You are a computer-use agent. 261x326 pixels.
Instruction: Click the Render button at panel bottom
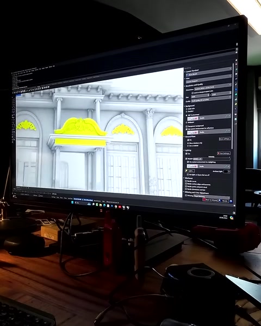click(x=223, y=200)
